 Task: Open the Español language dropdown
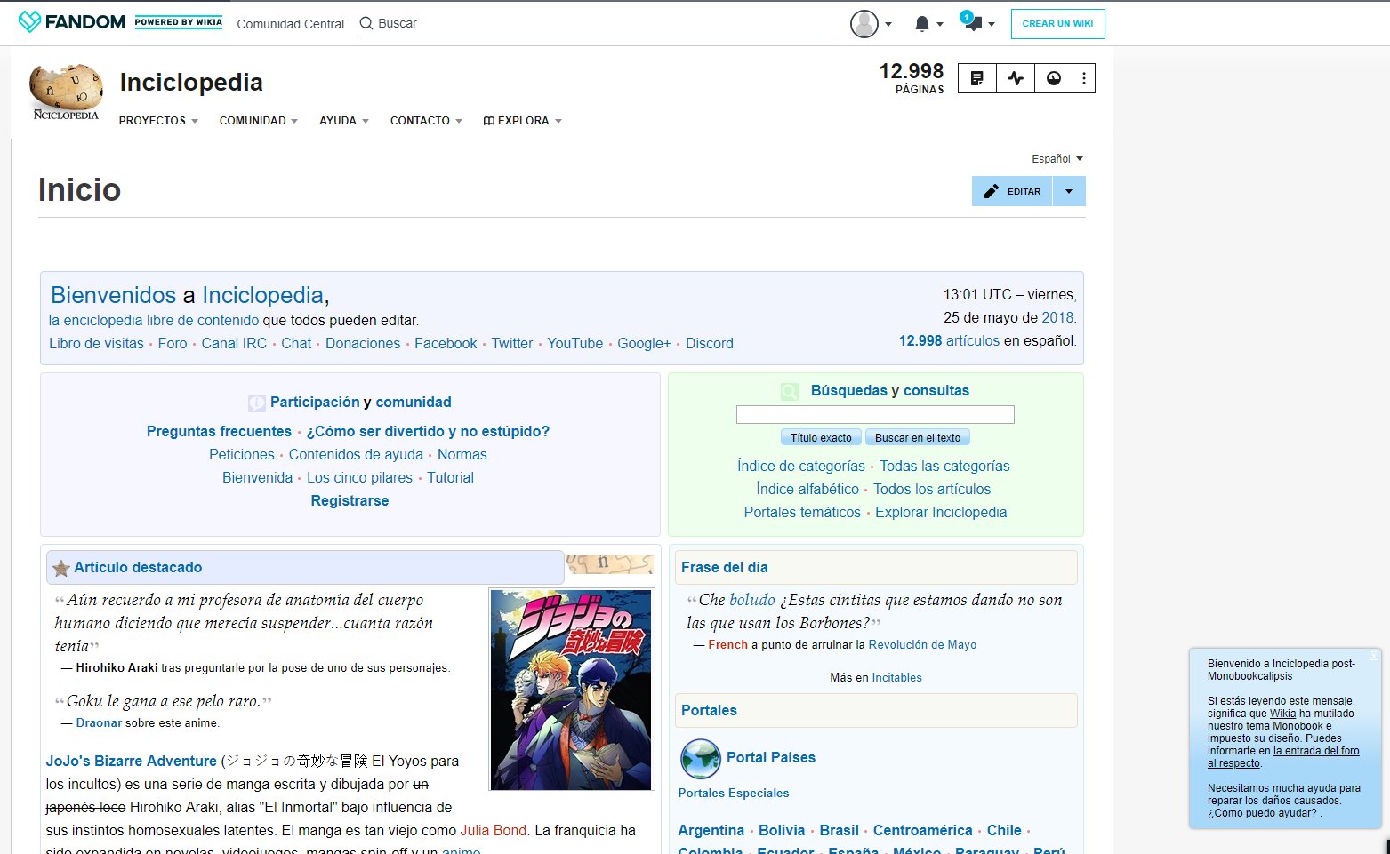[x=1057, y=159]
